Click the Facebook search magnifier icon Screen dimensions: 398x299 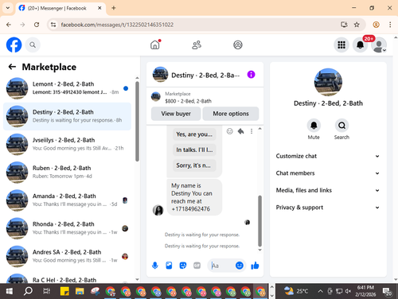33,45
